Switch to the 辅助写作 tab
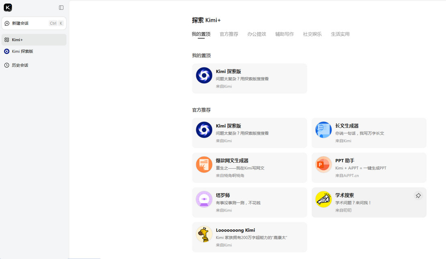 coord(284,34)
